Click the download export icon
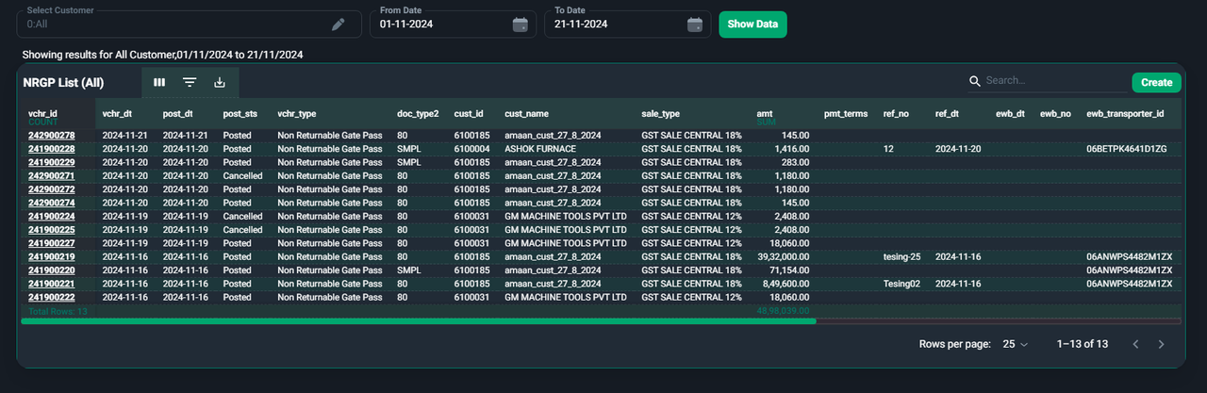 coord(220,83)
